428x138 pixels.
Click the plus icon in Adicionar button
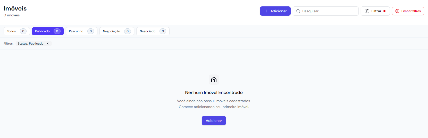266,11
